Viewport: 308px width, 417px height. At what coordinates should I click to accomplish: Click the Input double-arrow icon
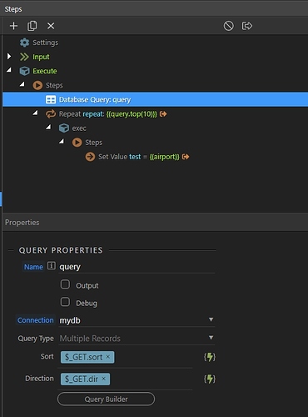tap(24, 57)
